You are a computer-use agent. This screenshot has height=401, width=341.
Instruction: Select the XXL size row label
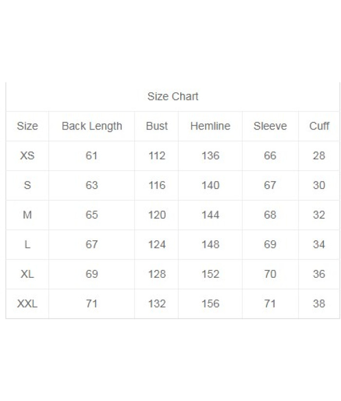point(27,304)
